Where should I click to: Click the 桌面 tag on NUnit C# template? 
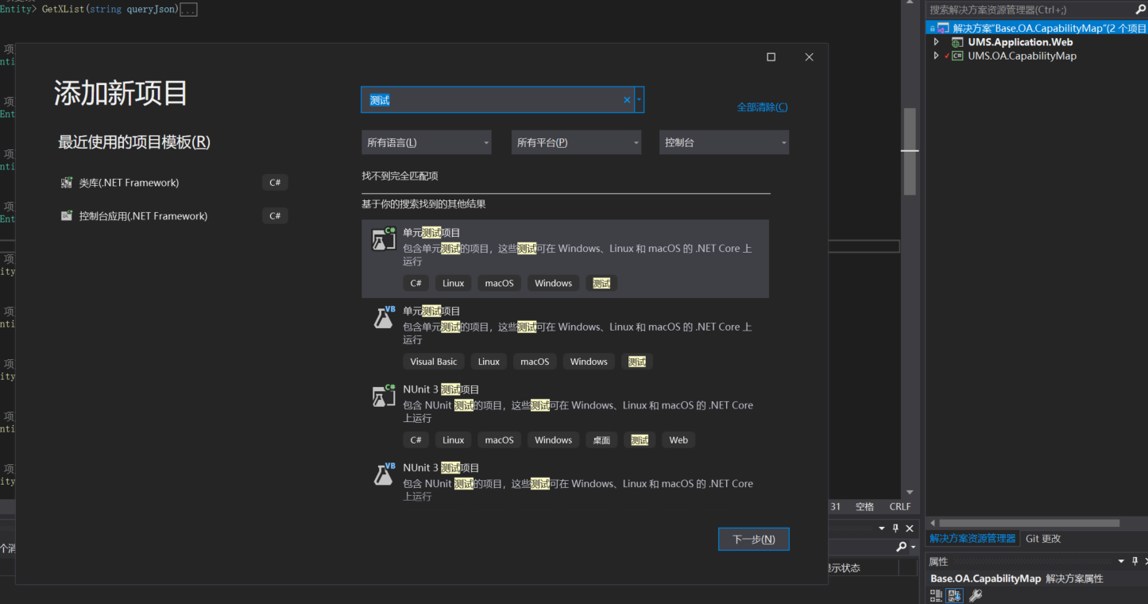coord(601,440)
